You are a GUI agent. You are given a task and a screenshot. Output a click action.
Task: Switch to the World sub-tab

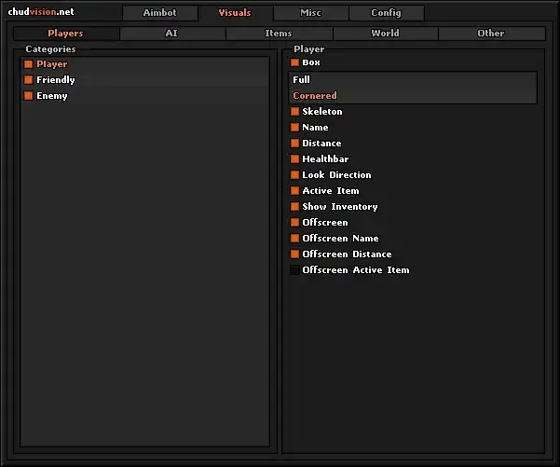tap(385, 34)
